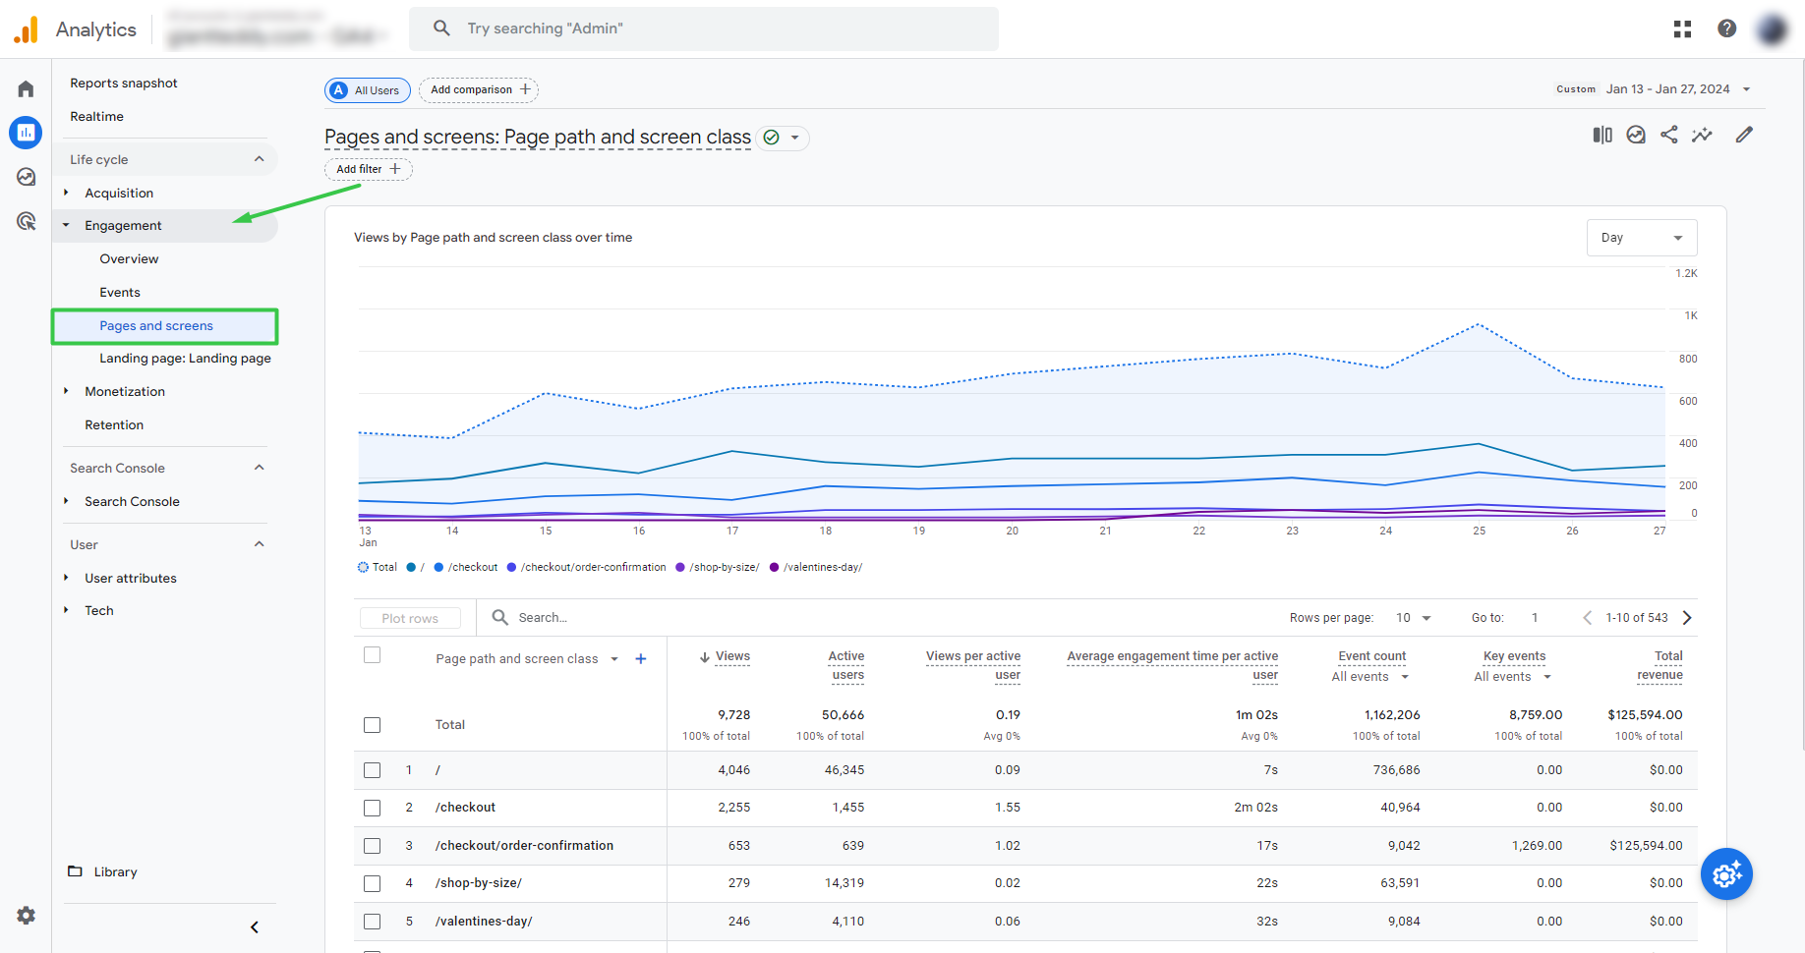Customize report with pencil icon

tap(1744, 135)
